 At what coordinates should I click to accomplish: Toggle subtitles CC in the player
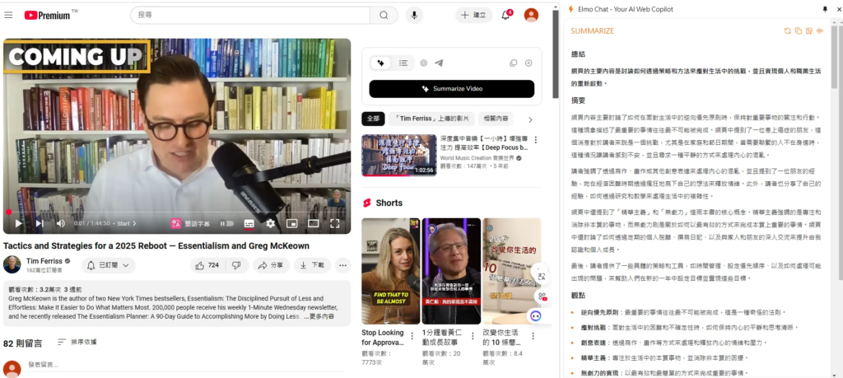[x=249, y=223]
